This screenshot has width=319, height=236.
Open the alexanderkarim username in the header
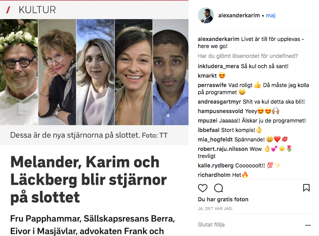click(239, 15)
